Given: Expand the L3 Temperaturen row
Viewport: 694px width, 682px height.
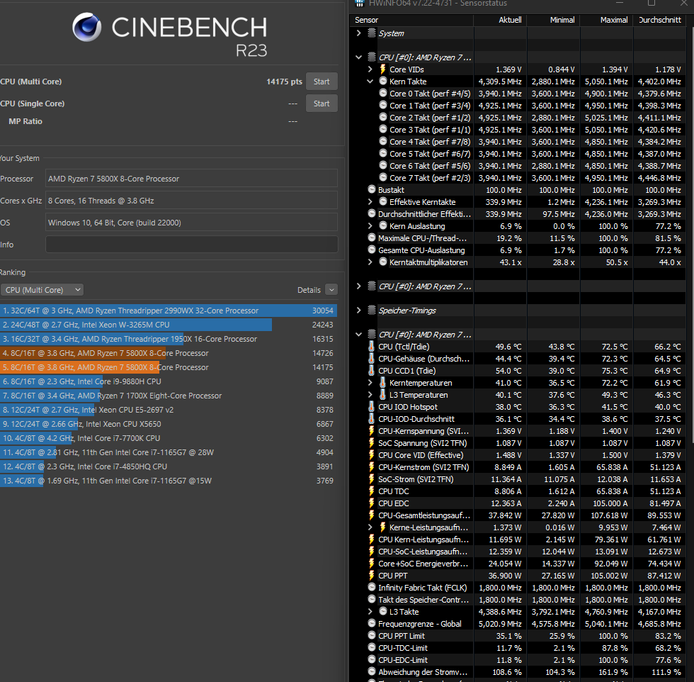Looking at the screenshot, I should 370,394.
